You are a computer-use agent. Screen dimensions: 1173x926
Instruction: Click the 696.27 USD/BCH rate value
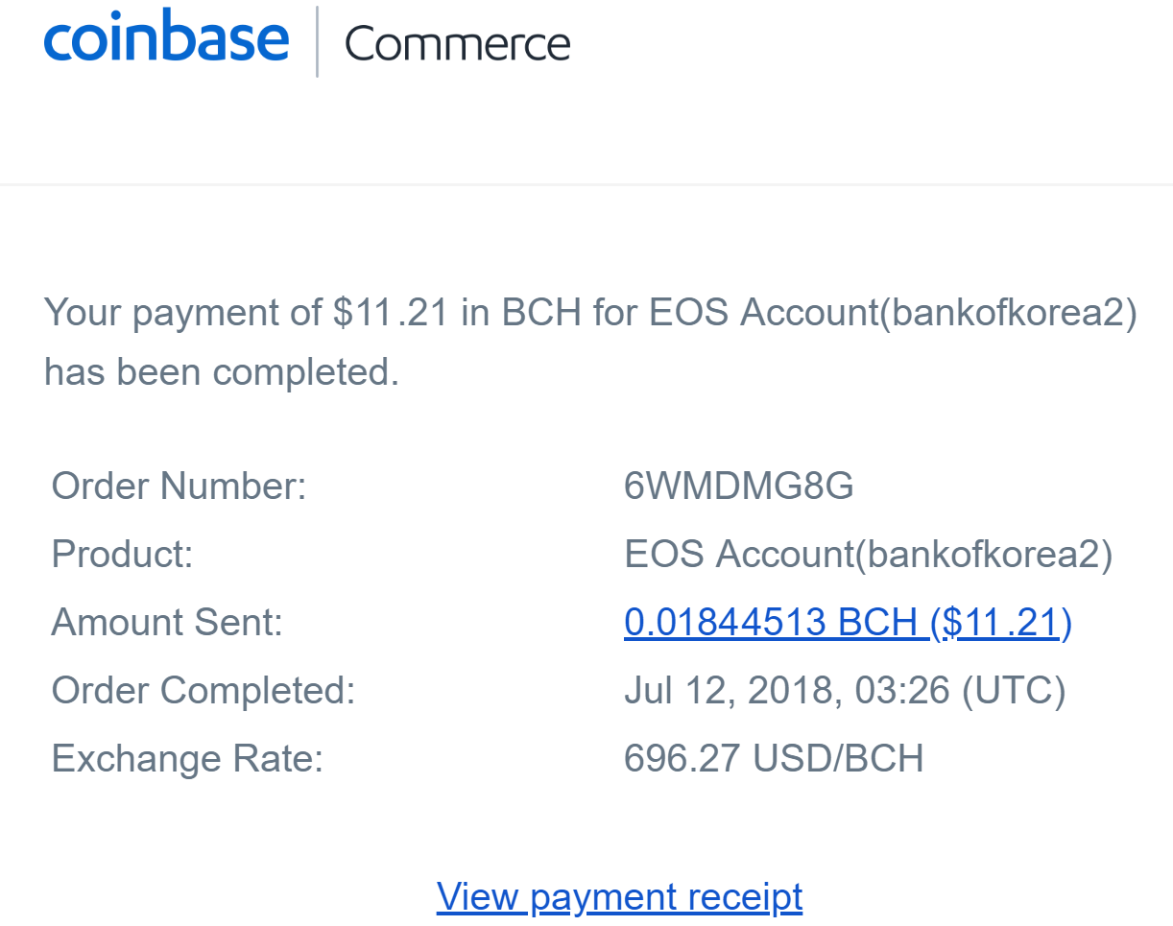pos(774,759)
